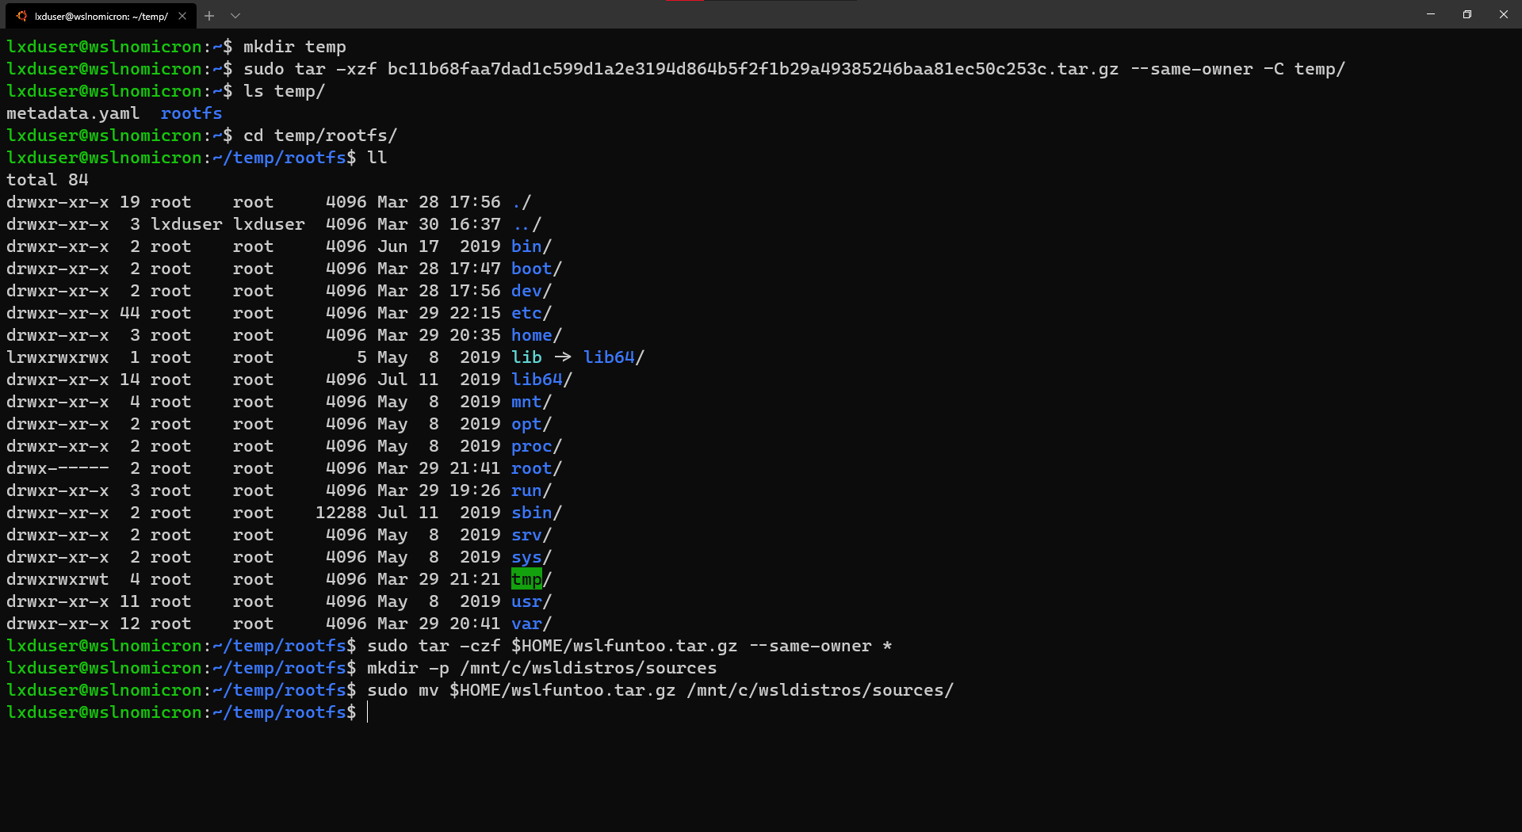Restore down the terminal window
The height and width of the screenshot is (832, 1522).
(x=1467, y=14)
